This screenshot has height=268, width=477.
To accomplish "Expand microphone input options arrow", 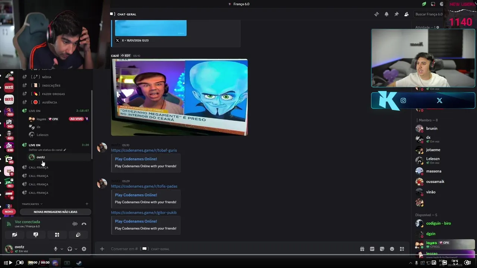I will [62, 249].
